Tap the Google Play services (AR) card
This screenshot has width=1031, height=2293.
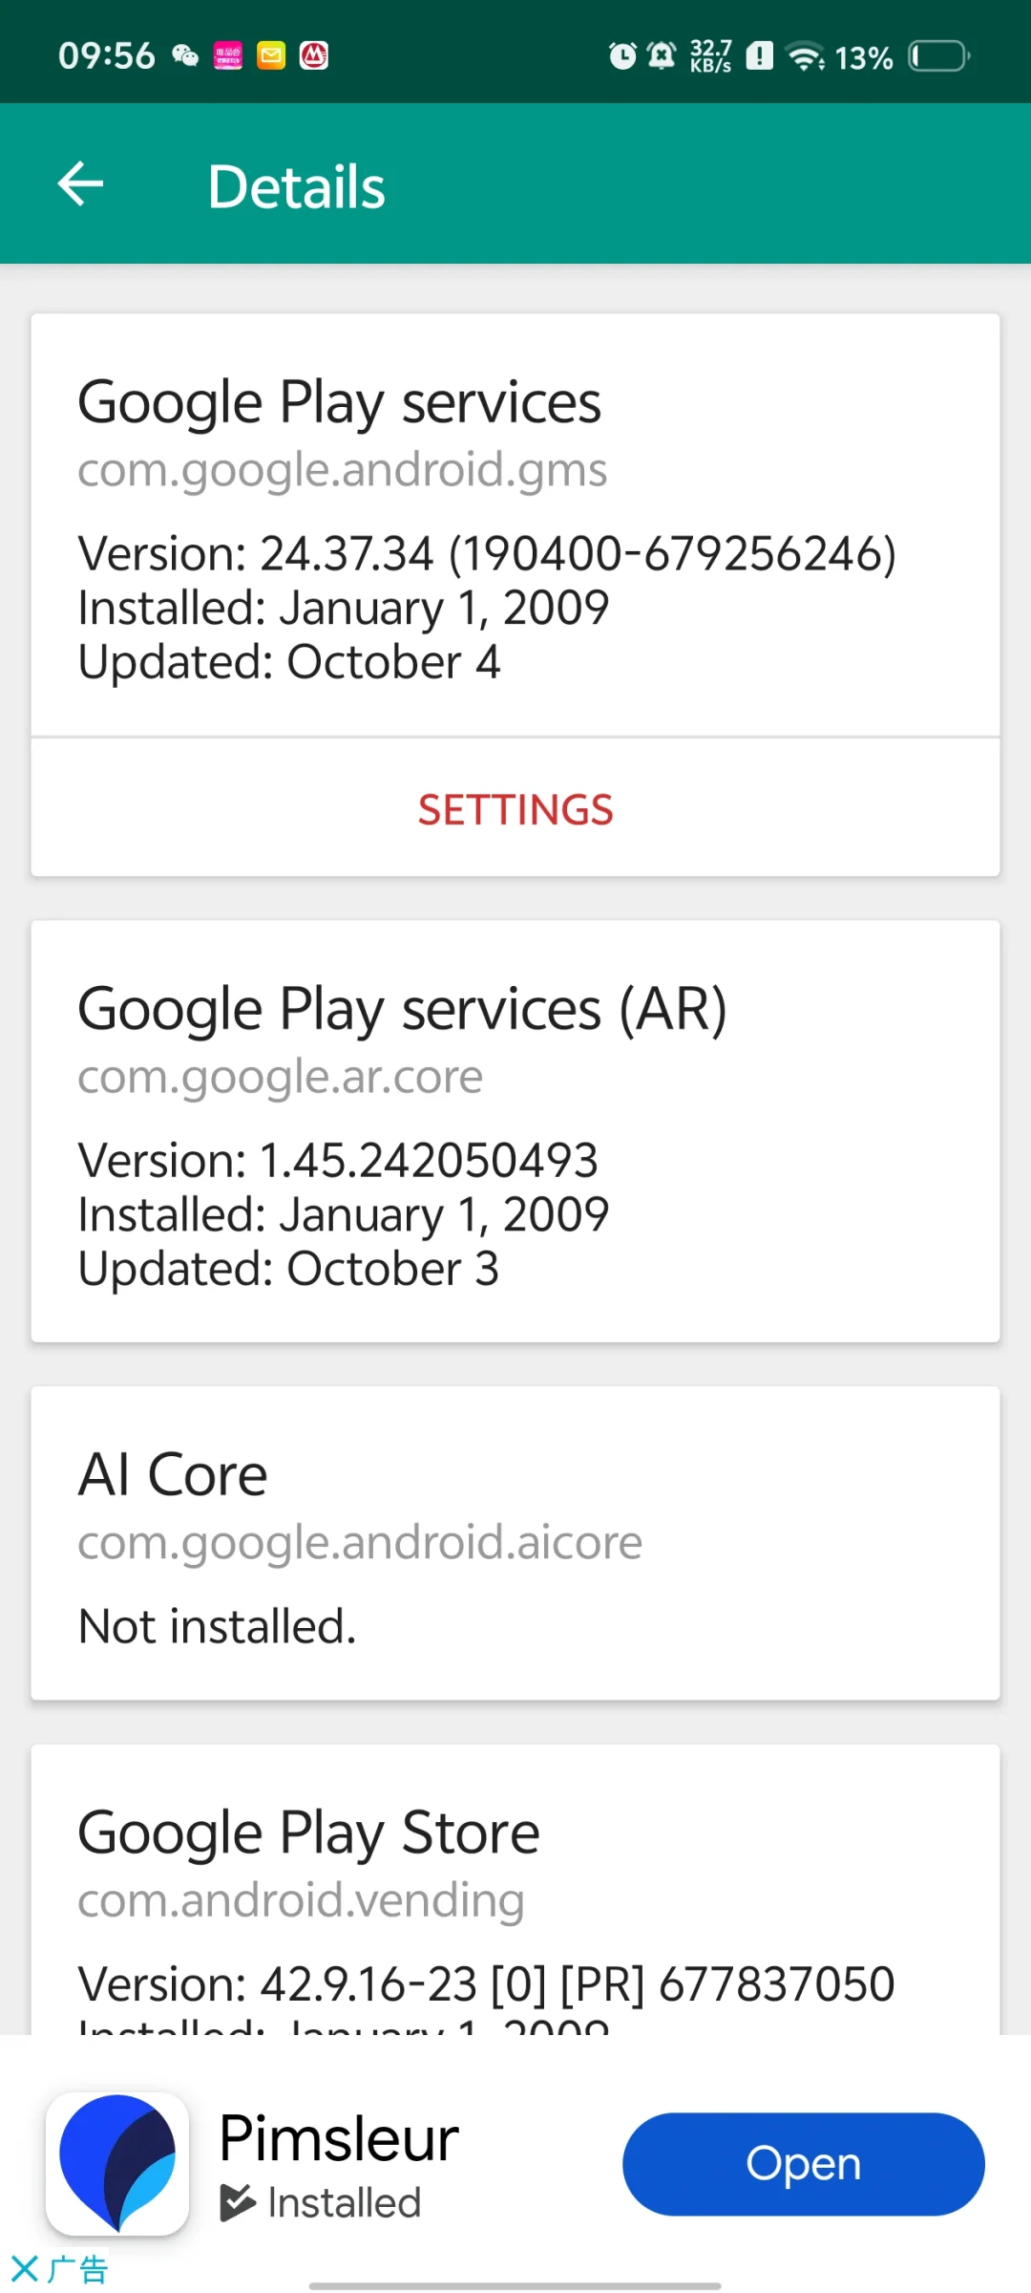pos(515,1130)
